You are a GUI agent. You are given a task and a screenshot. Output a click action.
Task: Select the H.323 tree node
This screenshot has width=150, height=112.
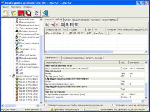click(x=21, y=73)
